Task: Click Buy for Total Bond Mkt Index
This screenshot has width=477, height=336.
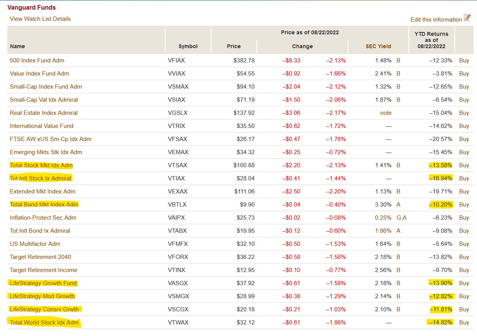Action: [x=464, y=205]
